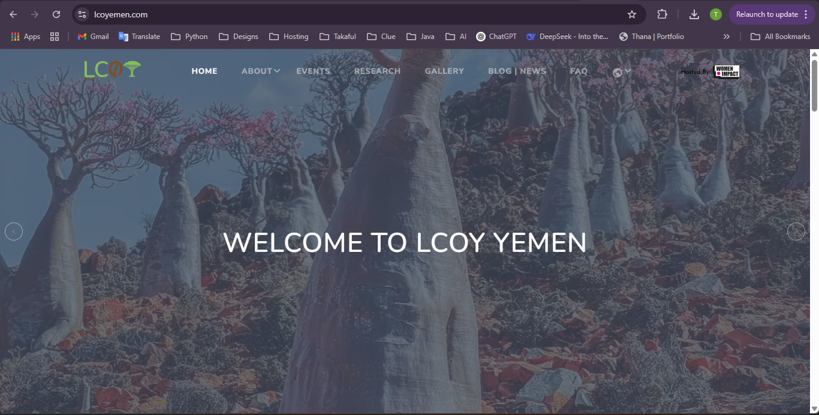819x415 pixels.
Task: Show more bookmarks overflow chevron
Action: point(726,37)
